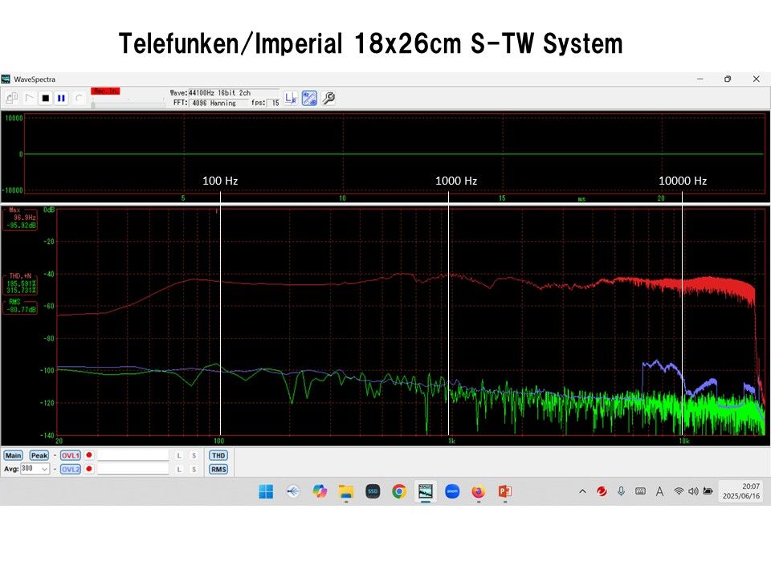The image size is (771, 578).
Task: Minimize the WaveSpectra window
Action: (700, 79)
